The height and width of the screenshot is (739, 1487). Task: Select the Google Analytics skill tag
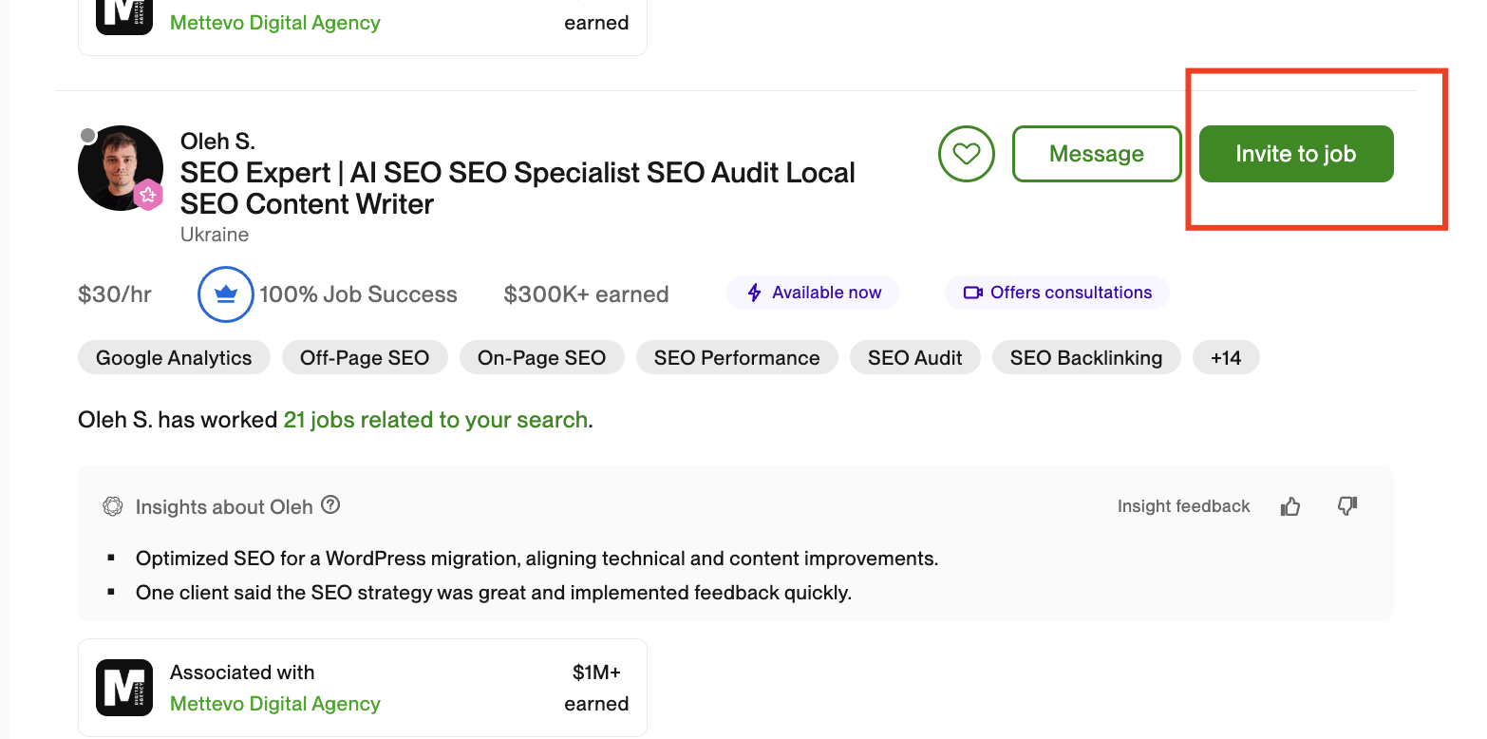coord(174,358)
